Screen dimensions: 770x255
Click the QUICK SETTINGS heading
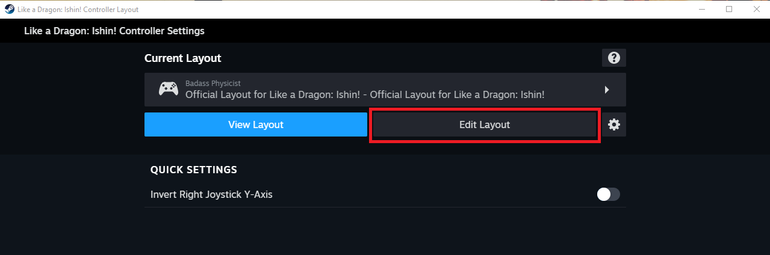(193, 170)
